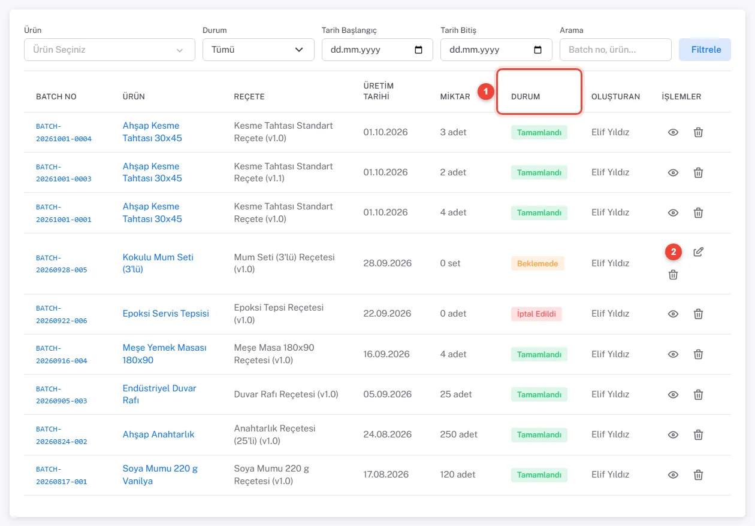
Task: Delete the Ahşap Anahtarlık batch
Action: click(698, 434)
